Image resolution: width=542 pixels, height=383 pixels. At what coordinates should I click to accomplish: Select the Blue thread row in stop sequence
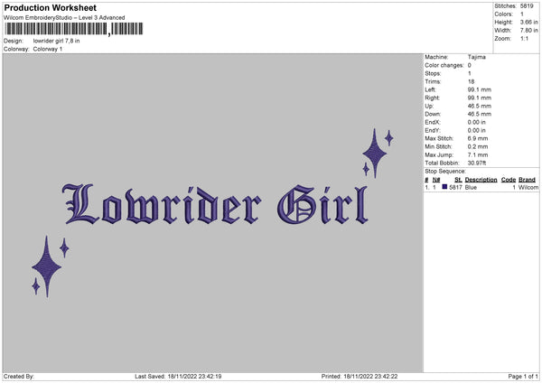click(x=481, y=187)
